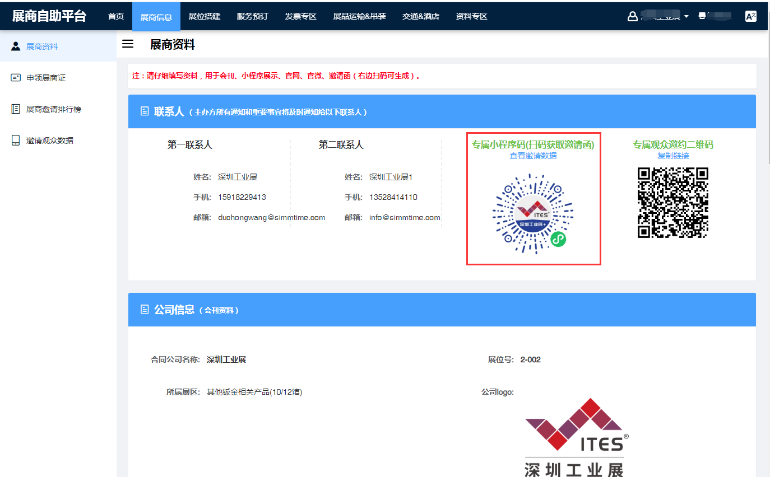
Task: Select 展品运输&吊装 in the top navigation
Action: (359, 16)
